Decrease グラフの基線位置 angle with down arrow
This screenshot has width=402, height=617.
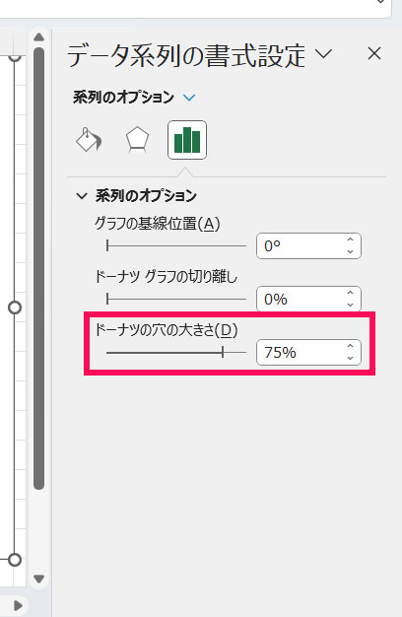coord(350,251)
